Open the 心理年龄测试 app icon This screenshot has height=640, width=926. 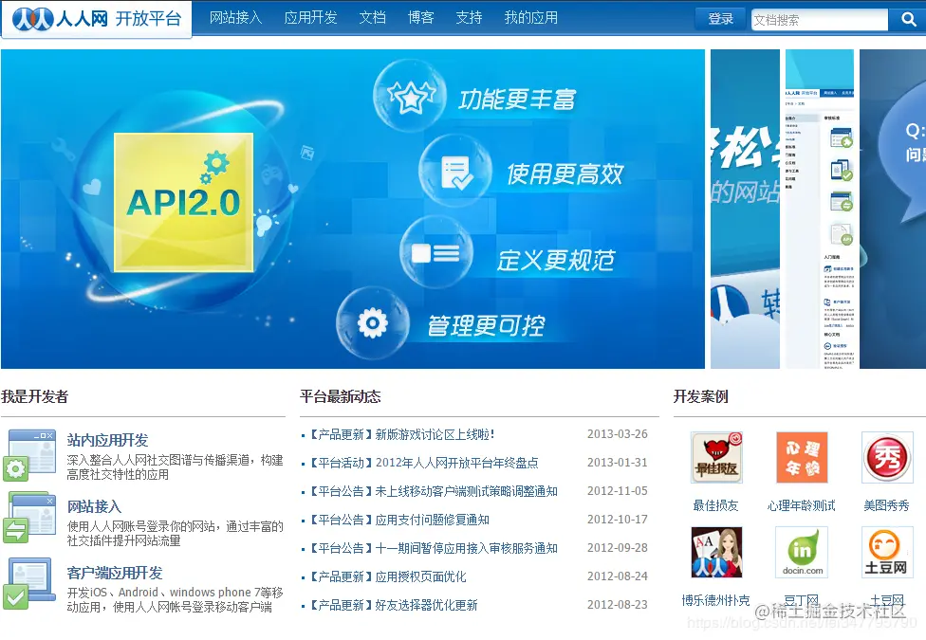click(x=802, y=457)
